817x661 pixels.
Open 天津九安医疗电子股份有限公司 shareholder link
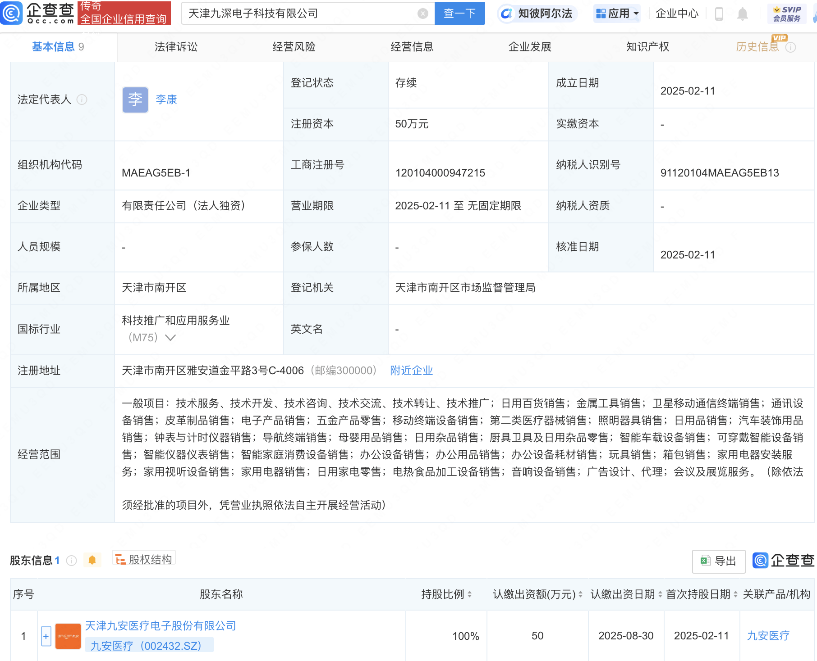161,626
